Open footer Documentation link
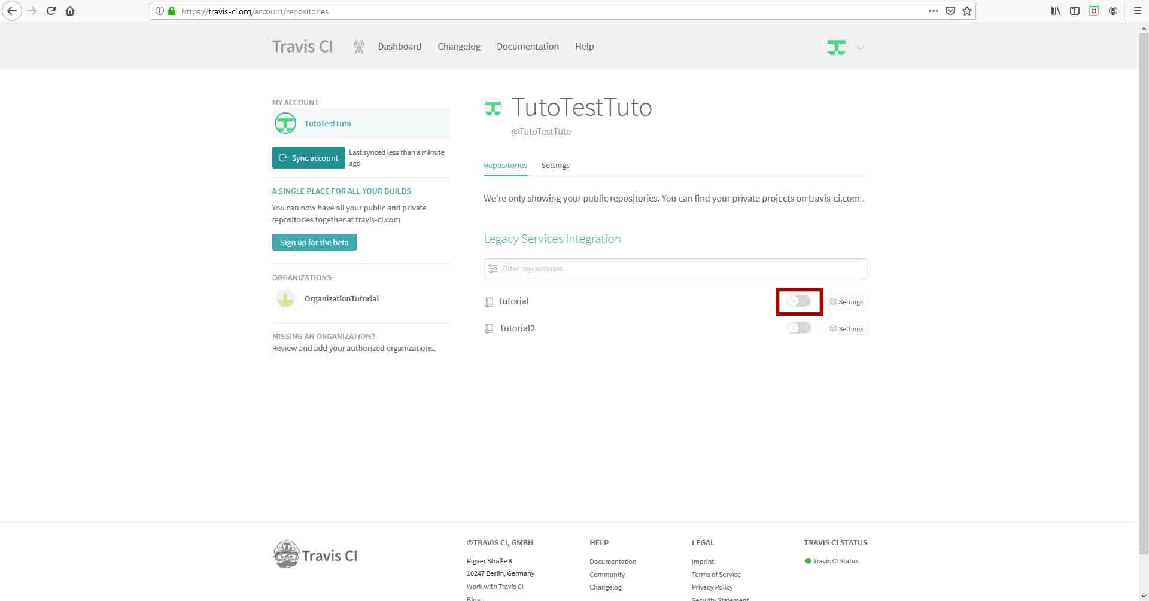This screenshot has width=1149, height=601. tap(612, 562)
